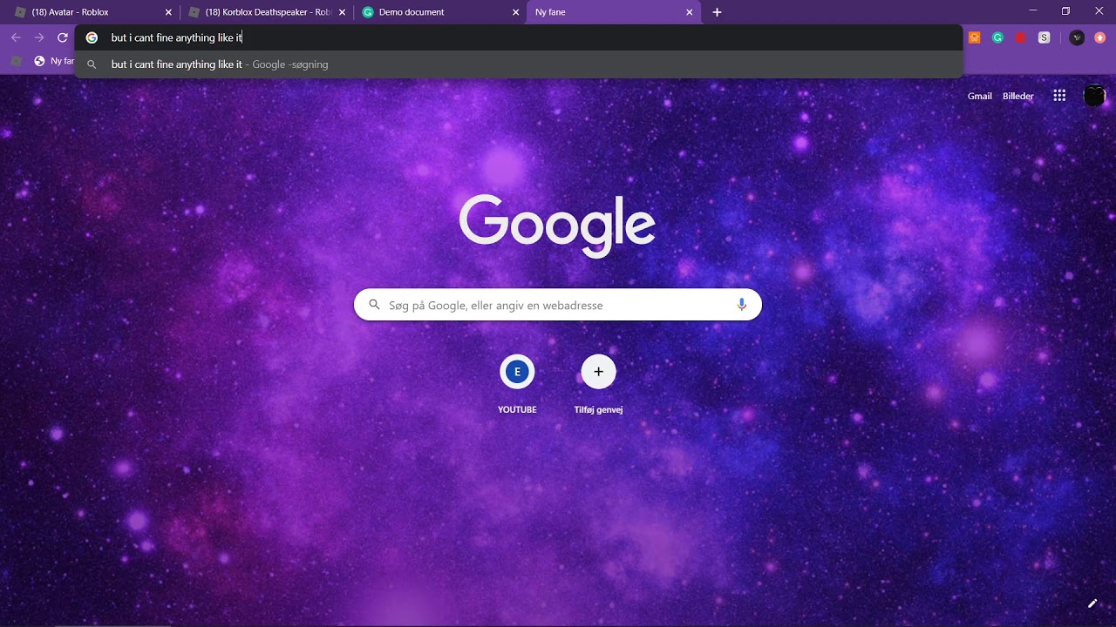Open Billeder images link
1116x627 pixels.
1017,96
